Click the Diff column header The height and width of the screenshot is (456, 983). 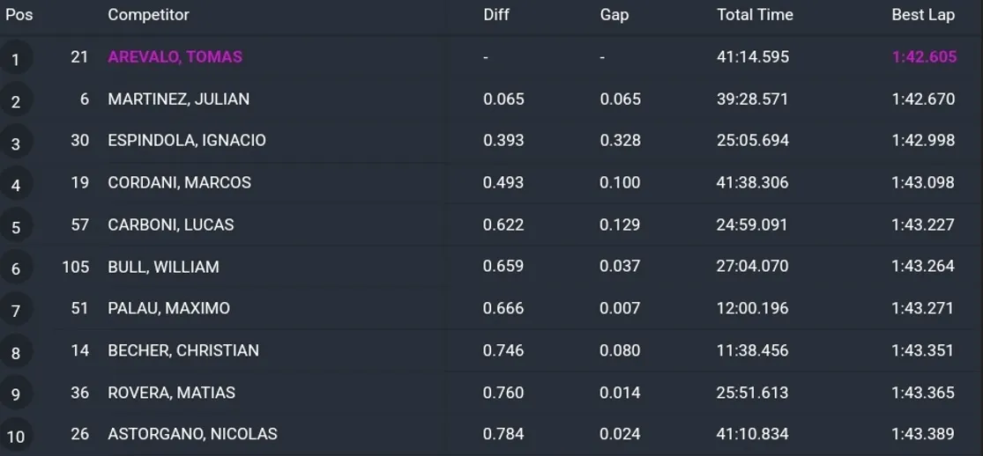(x=496, y=15)
